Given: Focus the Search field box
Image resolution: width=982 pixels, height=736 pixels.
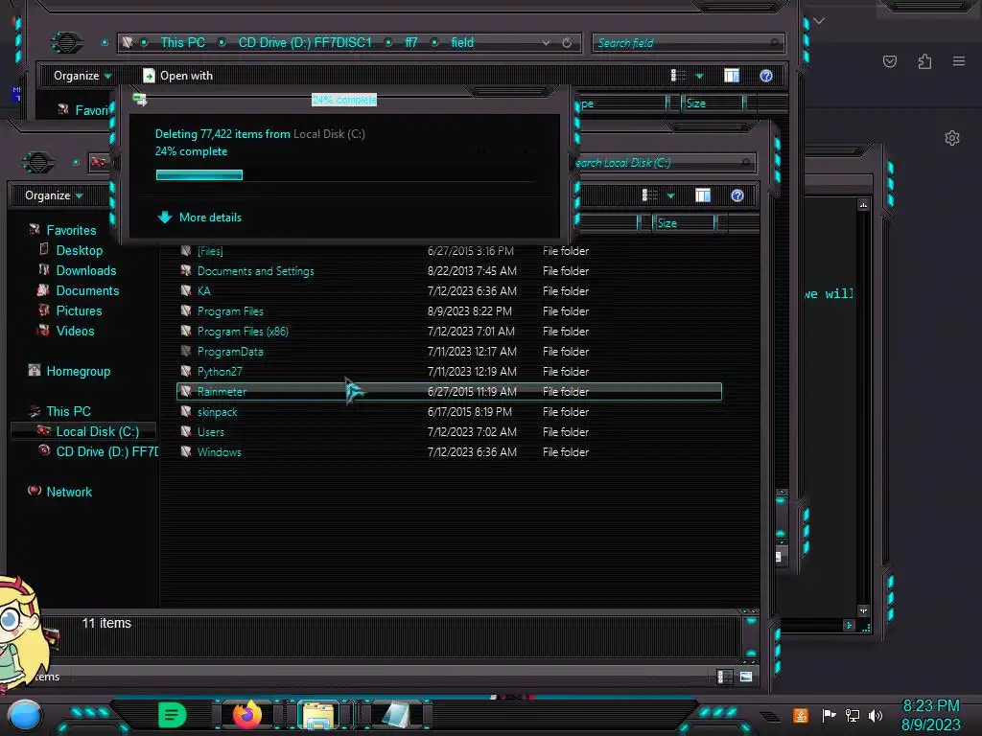Looking at the screenshot, I should (688, 42).
